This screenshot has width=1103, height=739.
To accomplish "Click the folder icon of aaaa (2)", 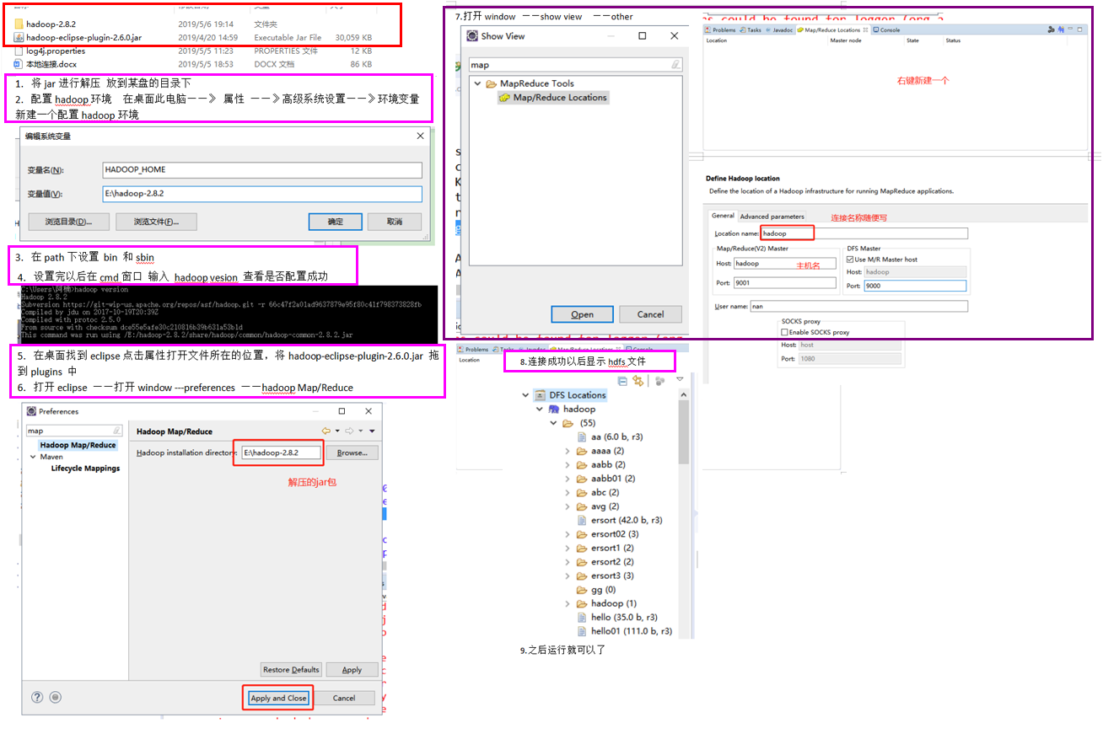I will (582, 451).
